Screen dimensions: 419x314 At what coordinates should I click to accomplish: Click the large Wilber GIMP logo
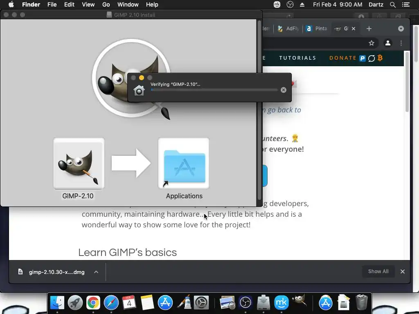[131, 78]
